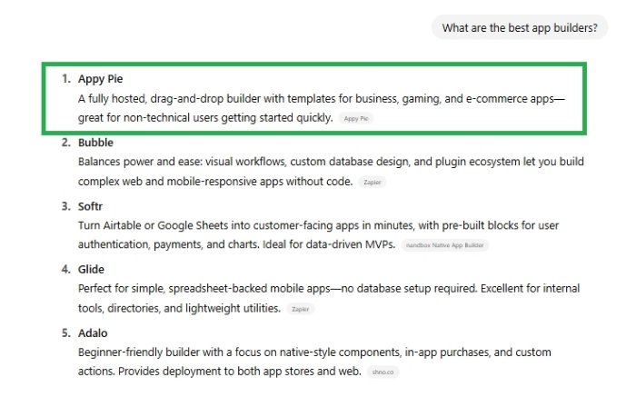Click the Bubble heading

(x=95, y=143)
